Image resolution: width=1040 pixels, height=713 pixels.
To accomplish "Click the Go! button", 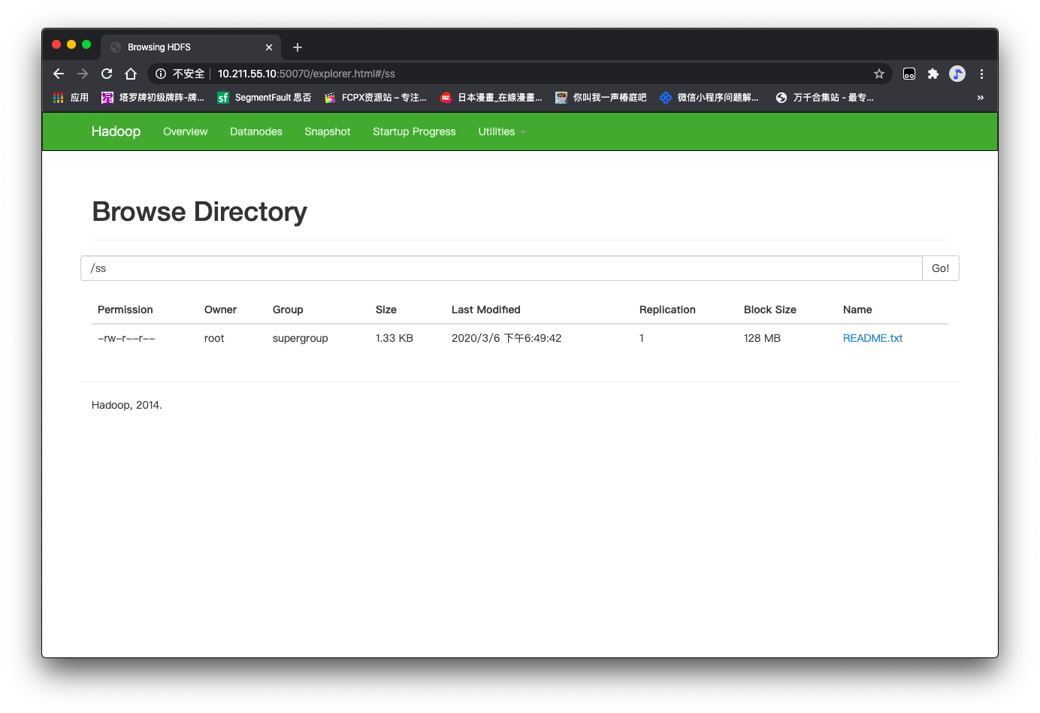I will click(x=941, y=268).
